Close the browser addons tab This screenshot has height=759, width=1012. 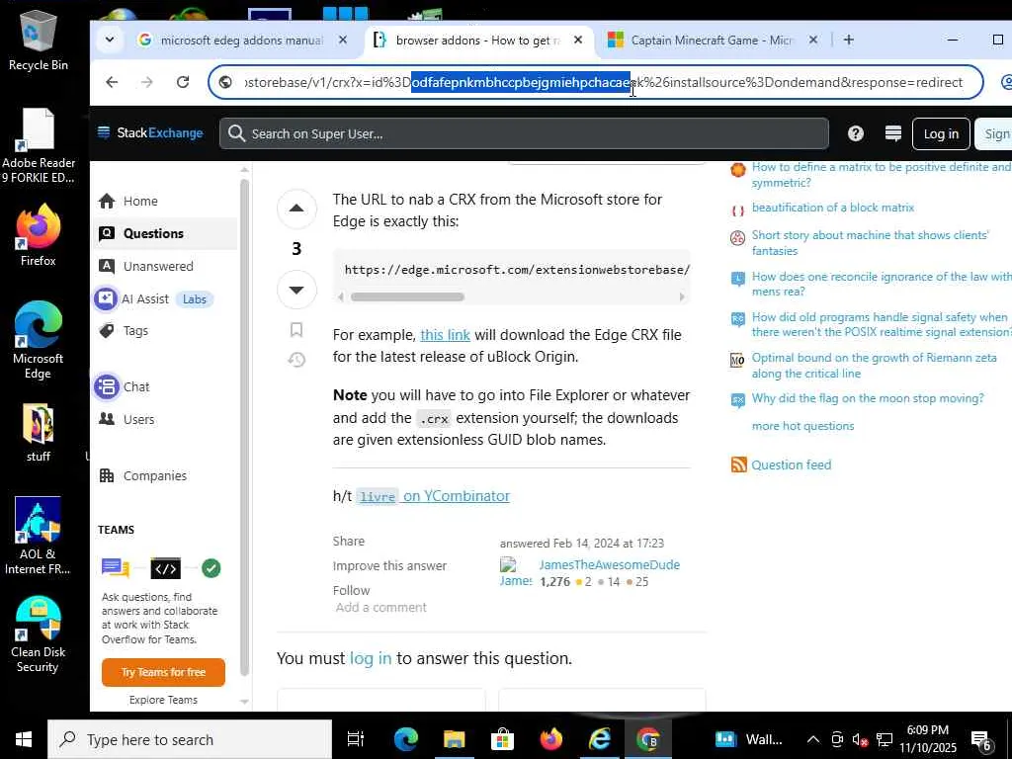click(578, 40)
